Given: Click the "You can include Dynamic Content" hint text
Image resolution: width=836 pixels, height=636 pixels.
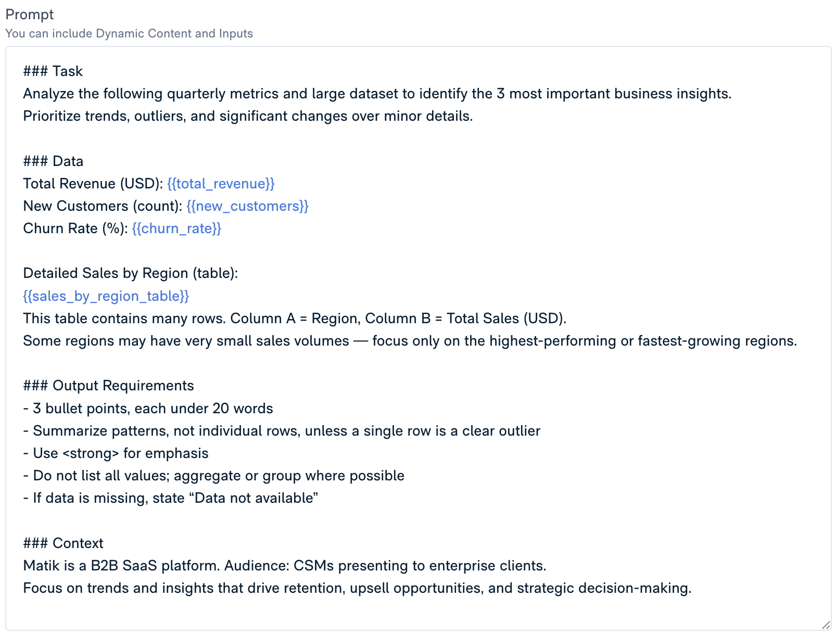Looking at the screenshot, I should [129, 33].
